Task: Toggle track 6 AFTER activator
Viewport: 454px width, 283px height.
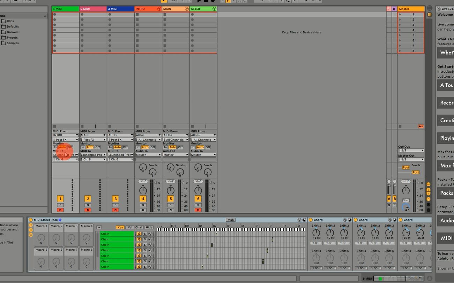Action: click(x=198, y=199)
